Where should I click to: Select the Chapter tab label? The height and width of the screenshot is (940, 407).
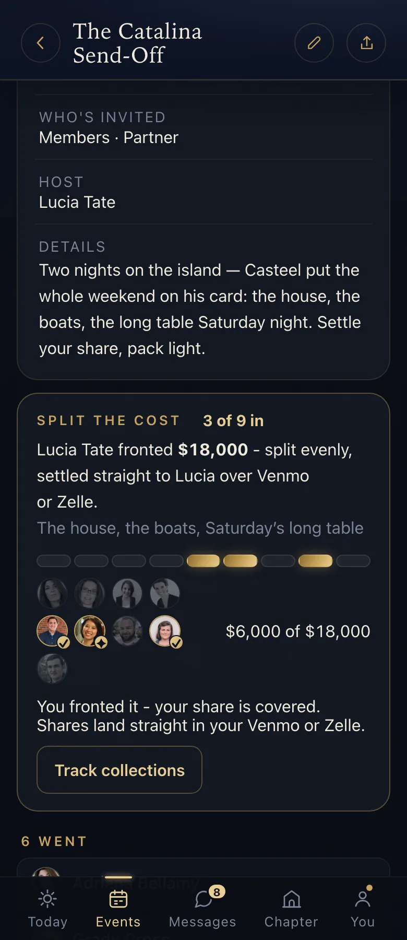[292, 922]
